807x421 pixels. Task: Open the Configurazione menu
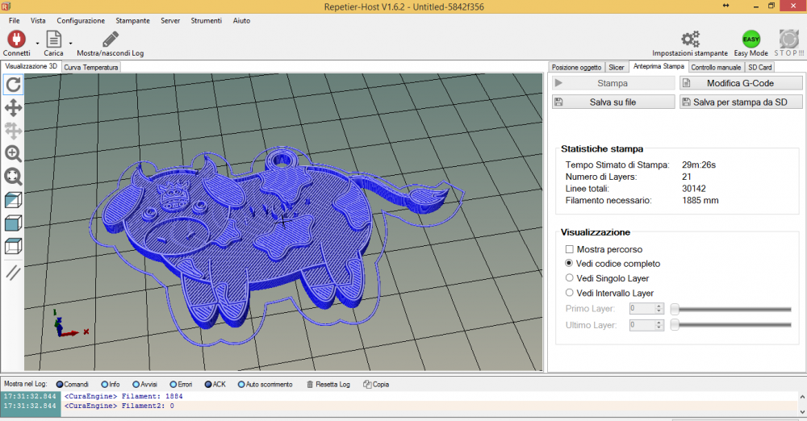coord(81,20)
